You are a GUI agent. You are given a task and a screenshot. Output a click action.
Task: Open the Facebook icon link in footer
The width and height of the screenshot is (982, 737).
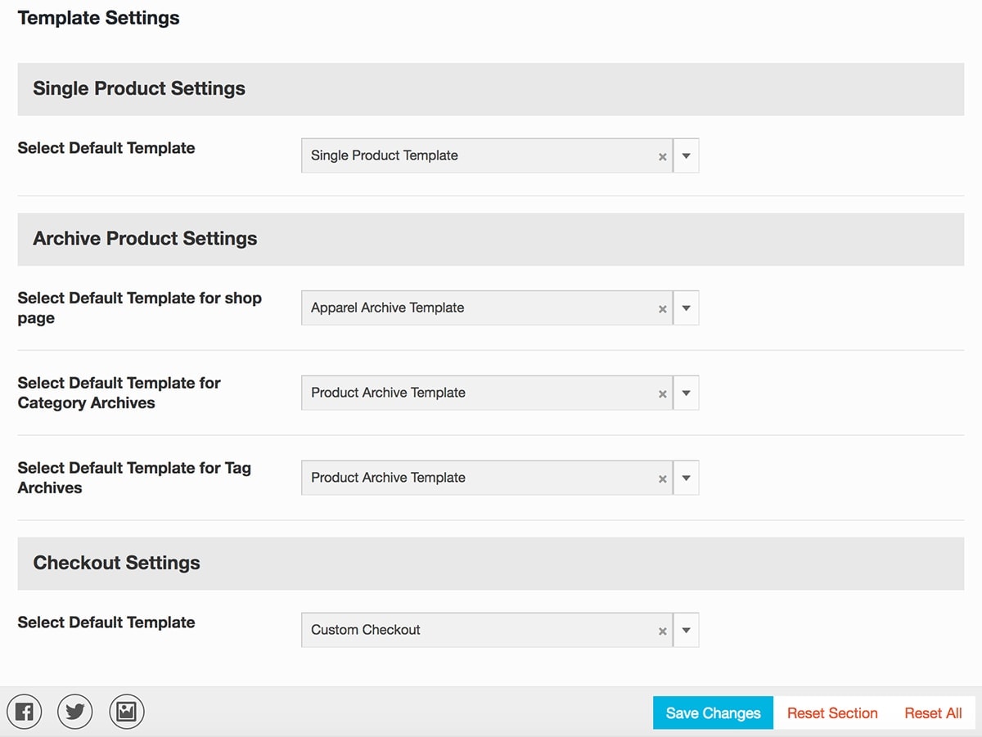[25, 712]
